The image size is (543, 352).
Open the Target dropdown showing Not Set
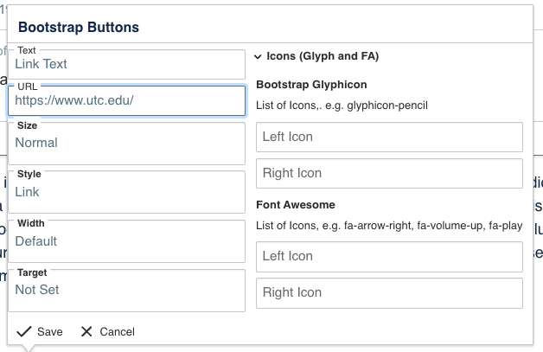click(127, 291)
